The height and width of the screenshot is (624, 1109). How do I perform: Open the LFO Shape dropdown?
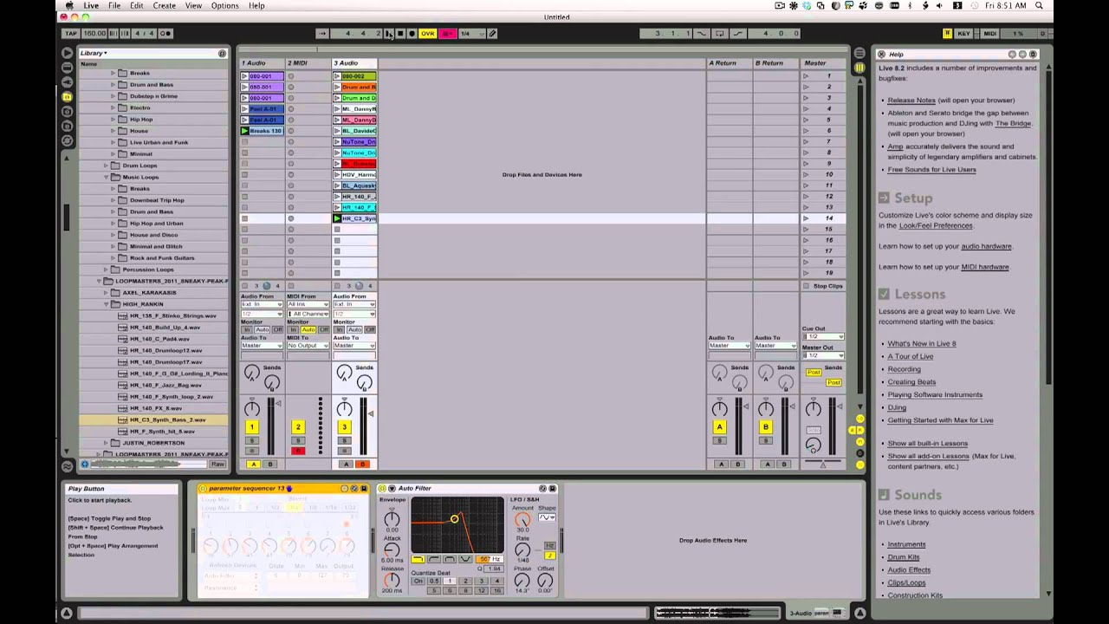pos(547,518)
